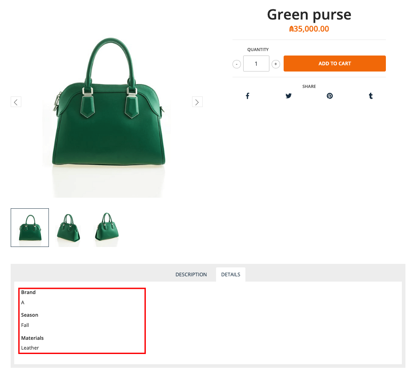417x378 pixels.
Task: Select the first front-view purse thumbnail
Action: 30,228
